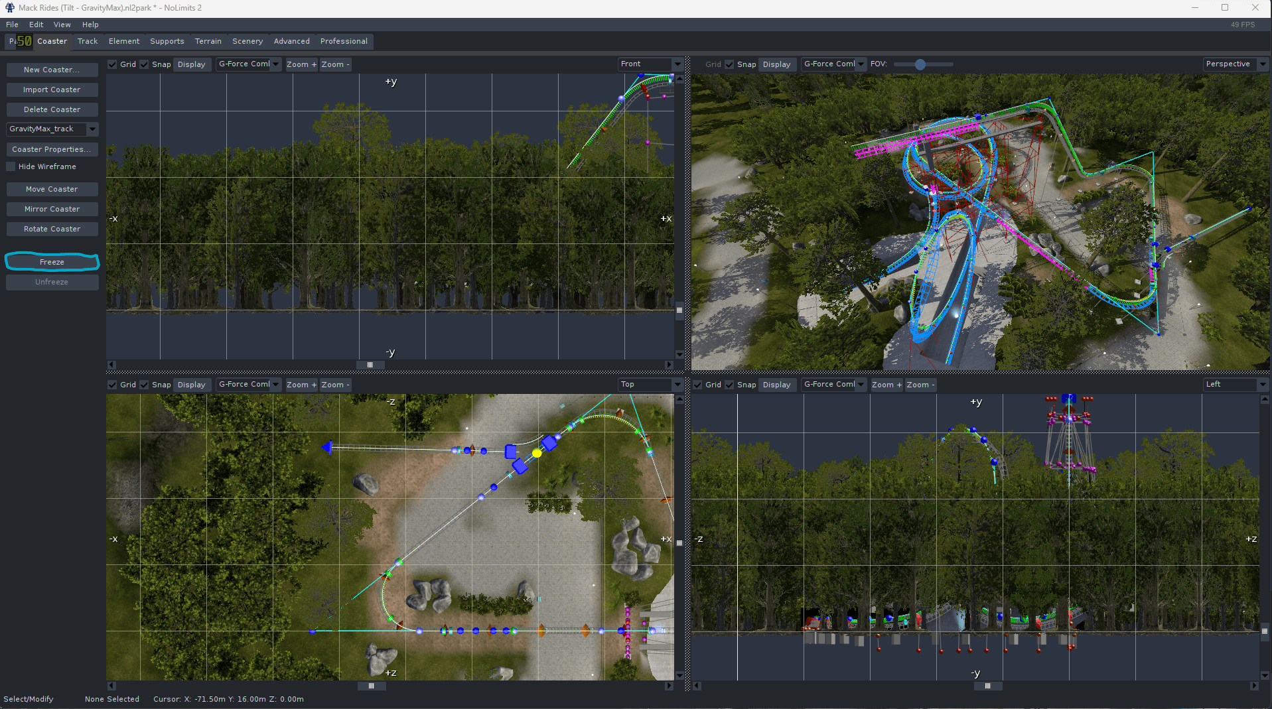Select the Coaster tab
This screenshot has width=1272, height=709.
52,41
